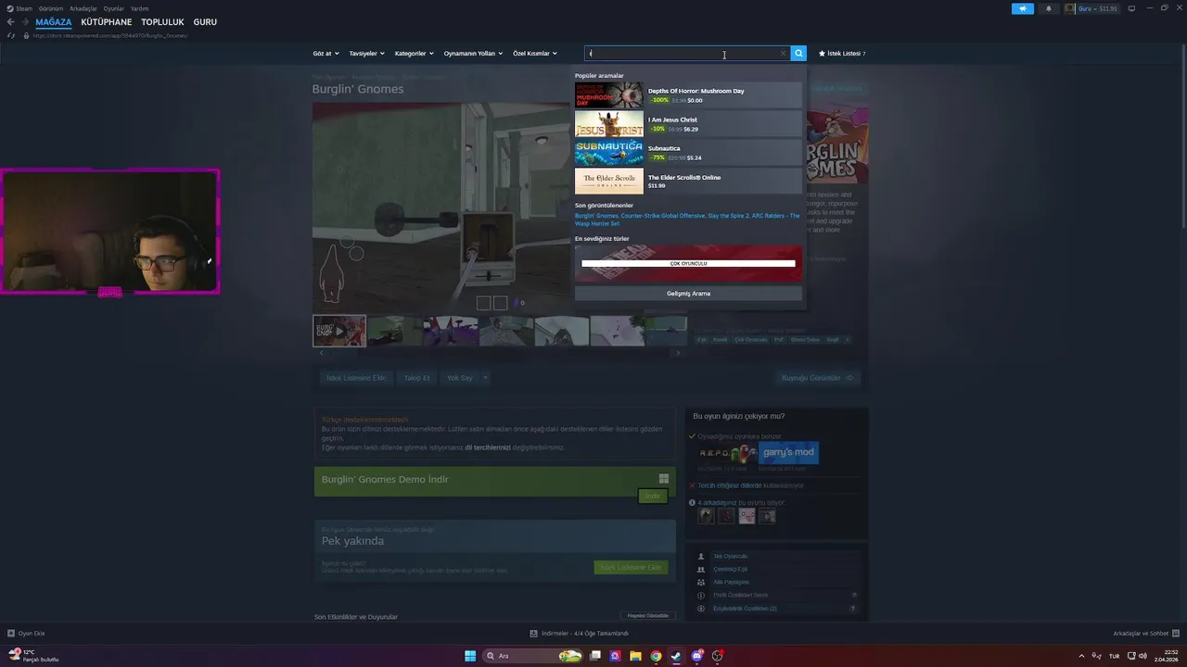Image resolution: width=1187 pixels, height=667 pixels.
Task: Select The Elder Scrolls Online result
Action: coord(688,181)
